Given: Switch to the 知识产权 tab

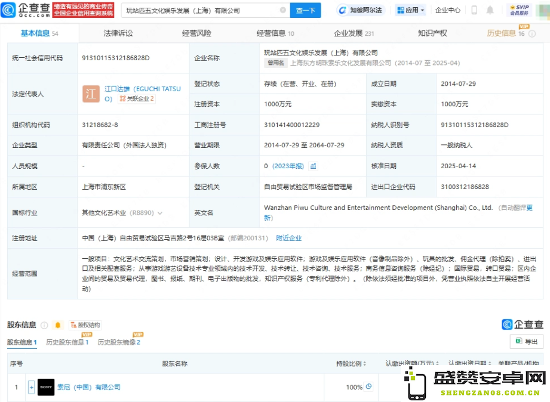Looking at the screenshot, I should 432,33.
